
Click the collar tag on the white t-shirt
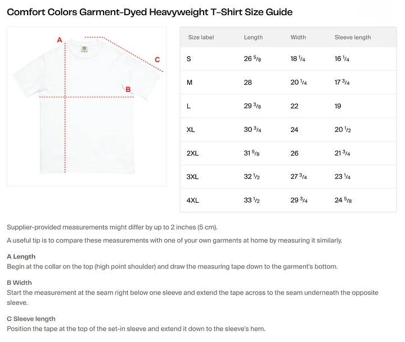[84, 49]
